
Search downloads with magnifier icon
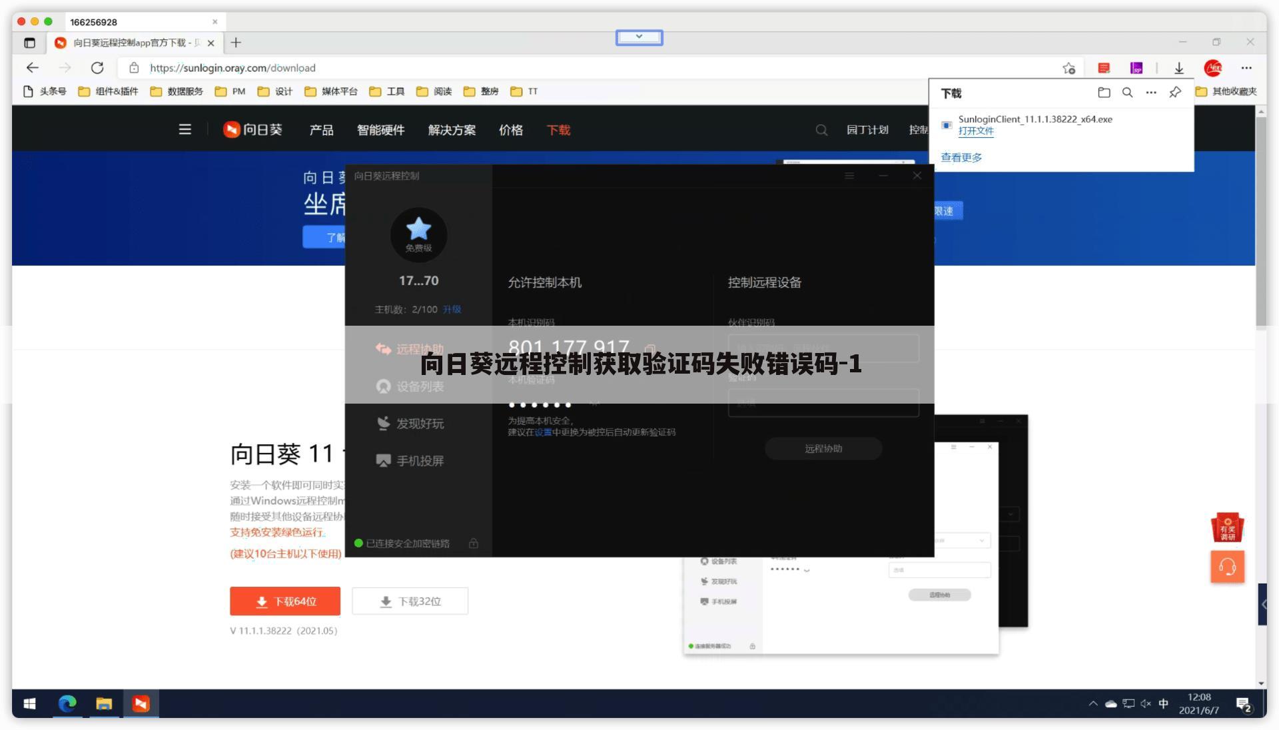click(1127, 93)
